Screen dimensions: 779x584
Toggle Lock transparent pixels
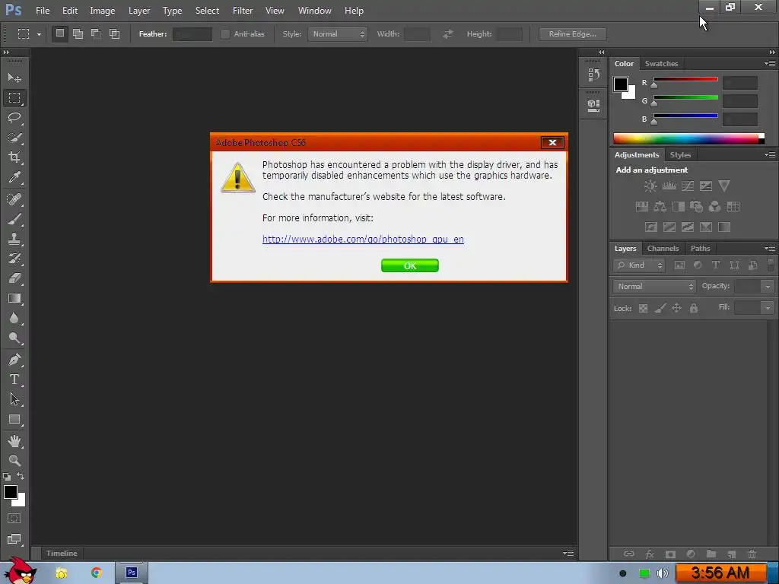pyautogui.click(x=643, y=309)
